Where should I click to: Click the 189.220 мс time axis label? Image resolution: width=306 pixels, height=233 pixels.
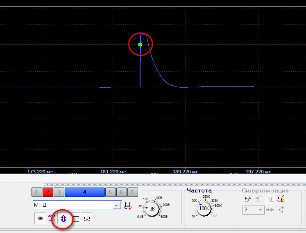(x=186, y=172)
